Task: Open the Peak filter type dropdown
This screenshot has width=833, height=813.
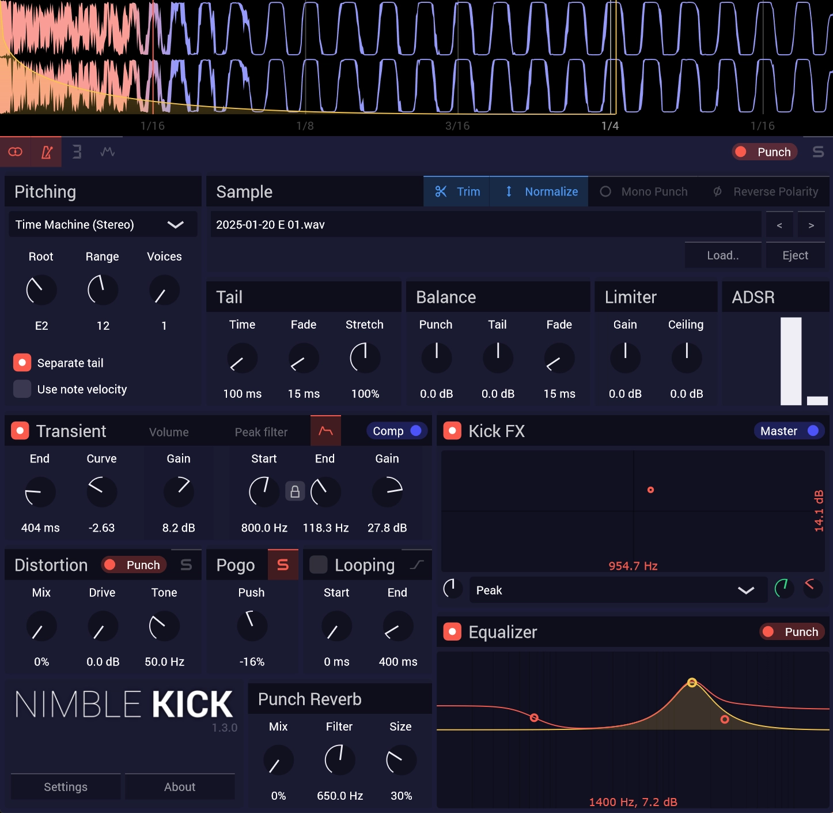Action: [x=618, y=590]
